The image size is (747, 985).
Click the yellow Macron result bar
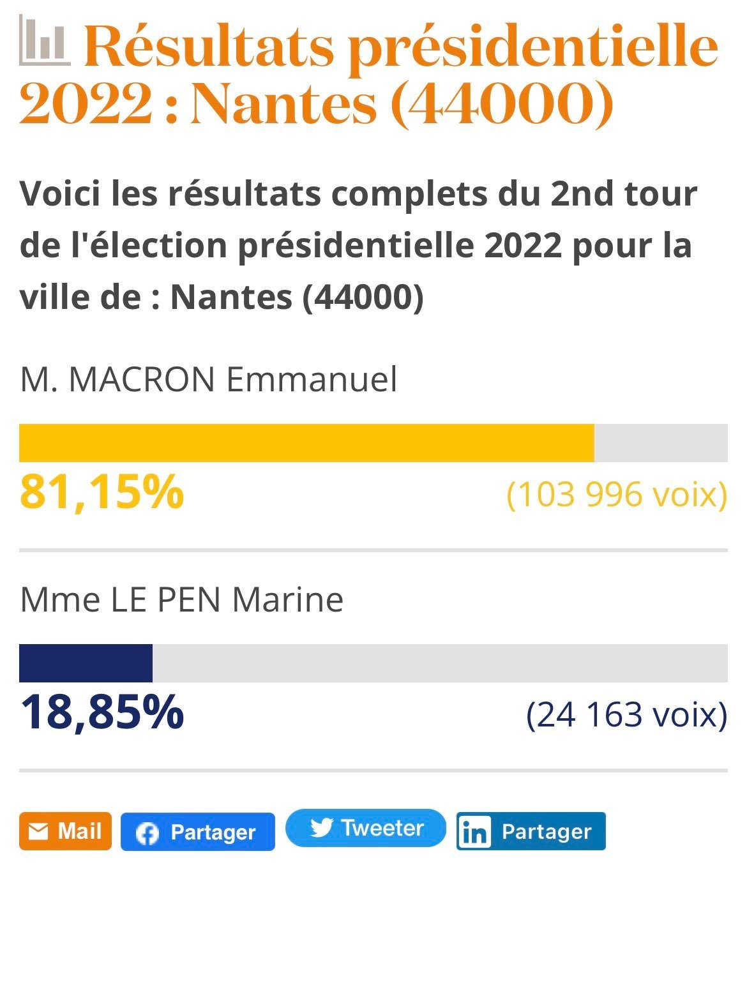coord(306,443)
